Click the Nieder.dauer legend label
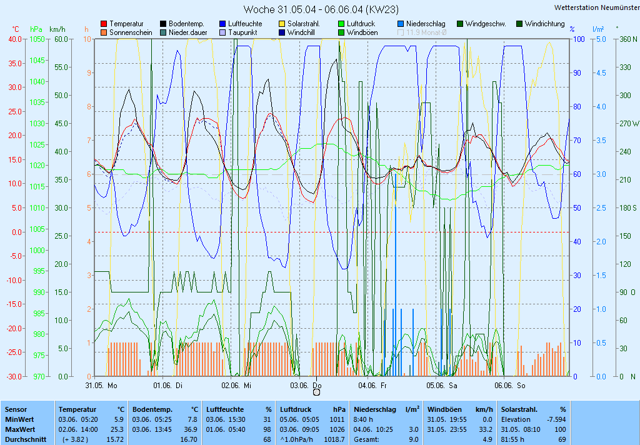Viewport: 640px width, 445px height. tap(187, 32)
